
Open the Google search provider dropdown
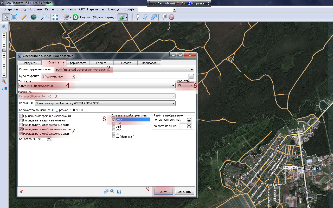tap(130, 9)
